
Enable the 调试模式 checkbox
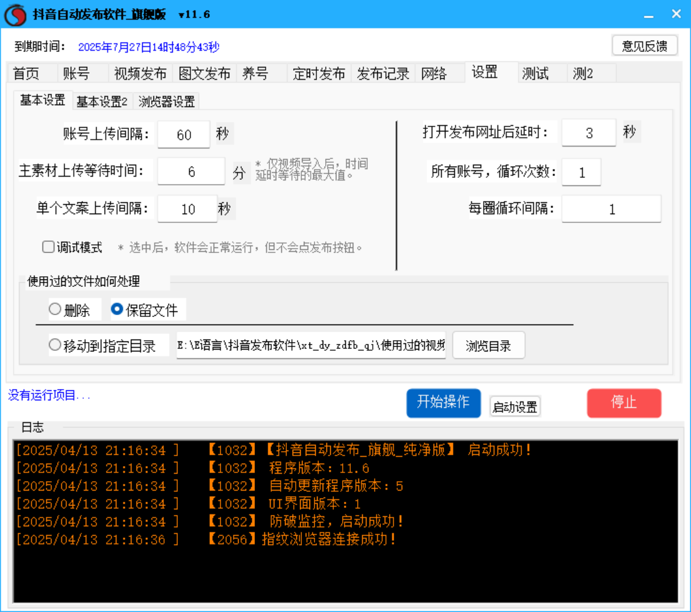[48, 247]
